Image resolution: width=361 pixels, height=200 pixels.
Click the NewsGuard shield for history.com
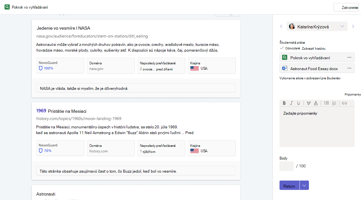point(41,151)
